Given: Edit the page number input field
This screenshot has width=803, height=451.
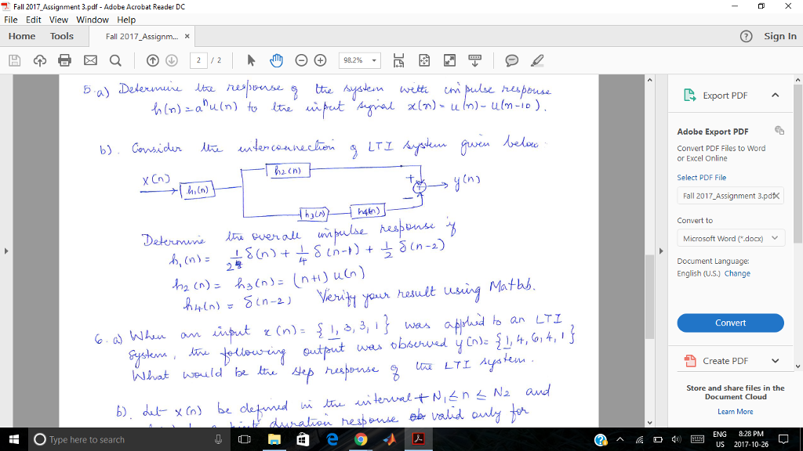Looking at the screenshot, I should tap(198, 60).
